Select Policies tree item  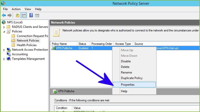(17, 31)
